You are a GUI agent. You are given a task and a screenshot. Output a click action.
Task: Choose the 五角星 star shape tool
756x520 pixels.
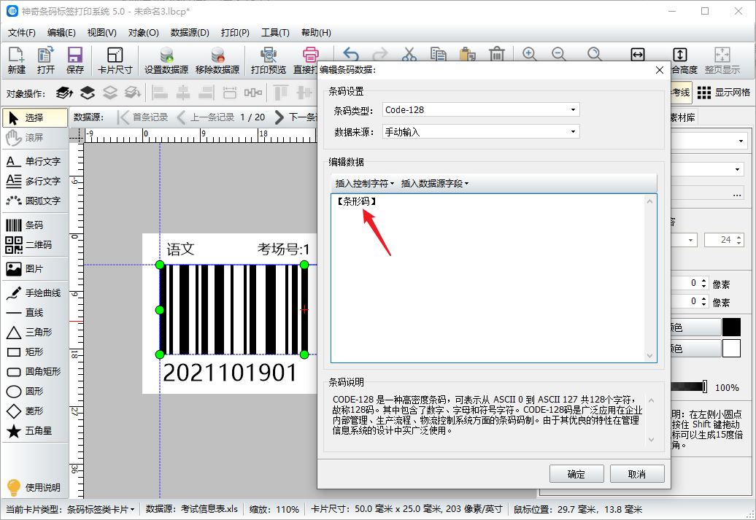[34, 431]
